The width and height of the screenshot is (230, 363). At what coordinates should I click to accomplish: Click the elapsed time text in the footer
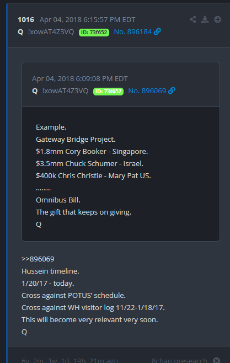tap(70, 360)
